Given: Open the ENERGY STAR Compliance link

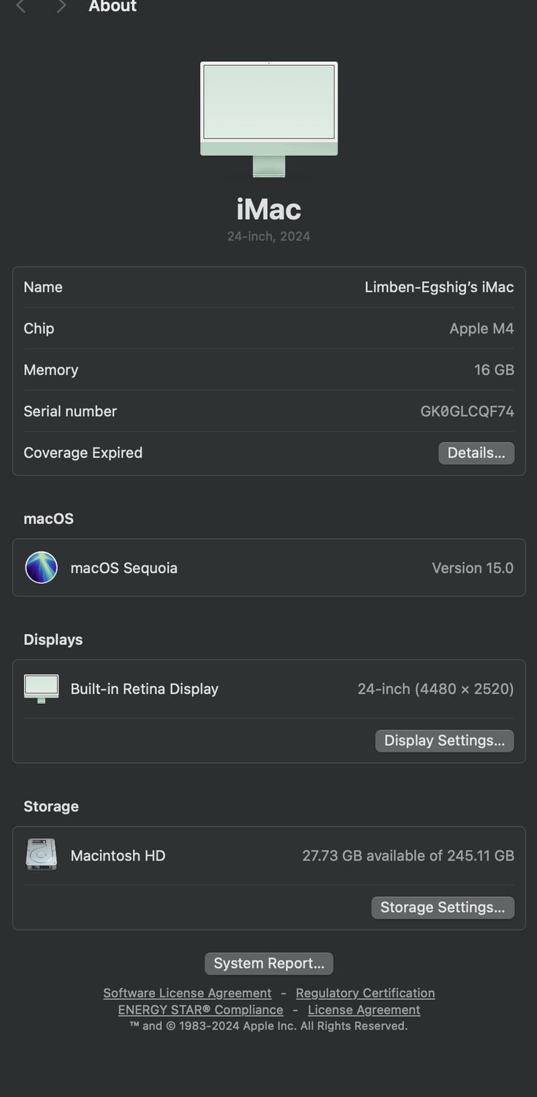Looking at the screenshot, I should tap(201, 1010).
